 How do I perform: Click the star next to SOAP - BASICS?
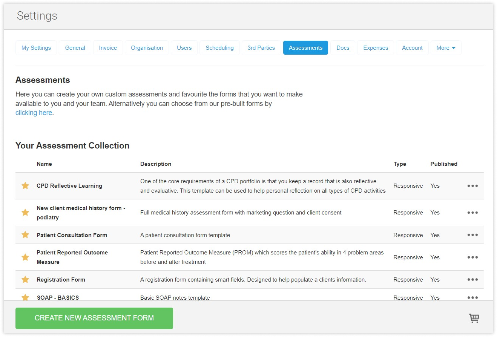point(25,297)
